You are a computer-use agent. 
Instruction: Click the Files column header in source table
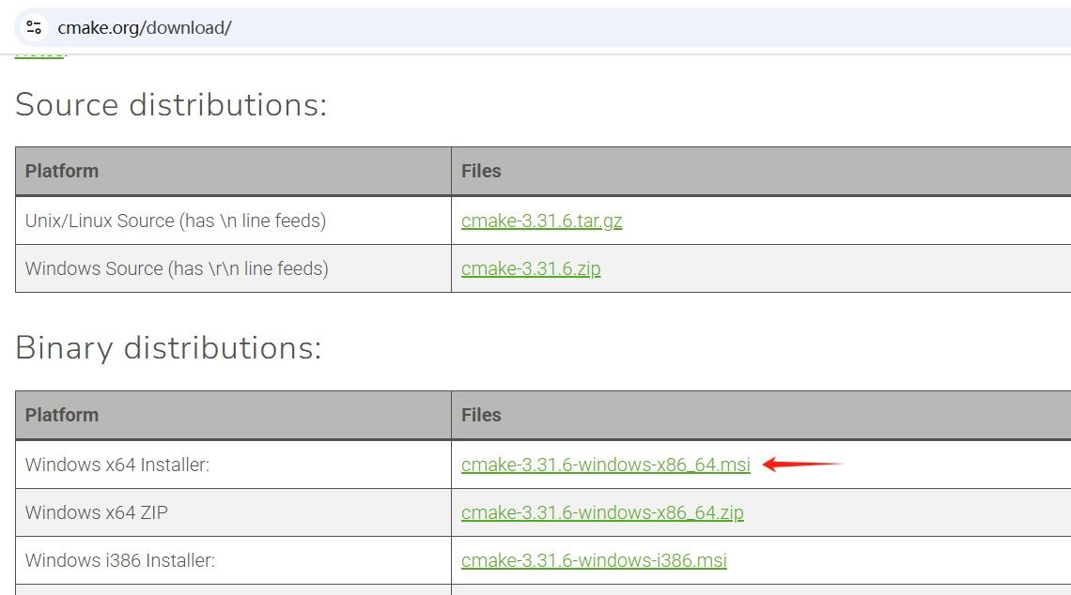pos(481,171)
